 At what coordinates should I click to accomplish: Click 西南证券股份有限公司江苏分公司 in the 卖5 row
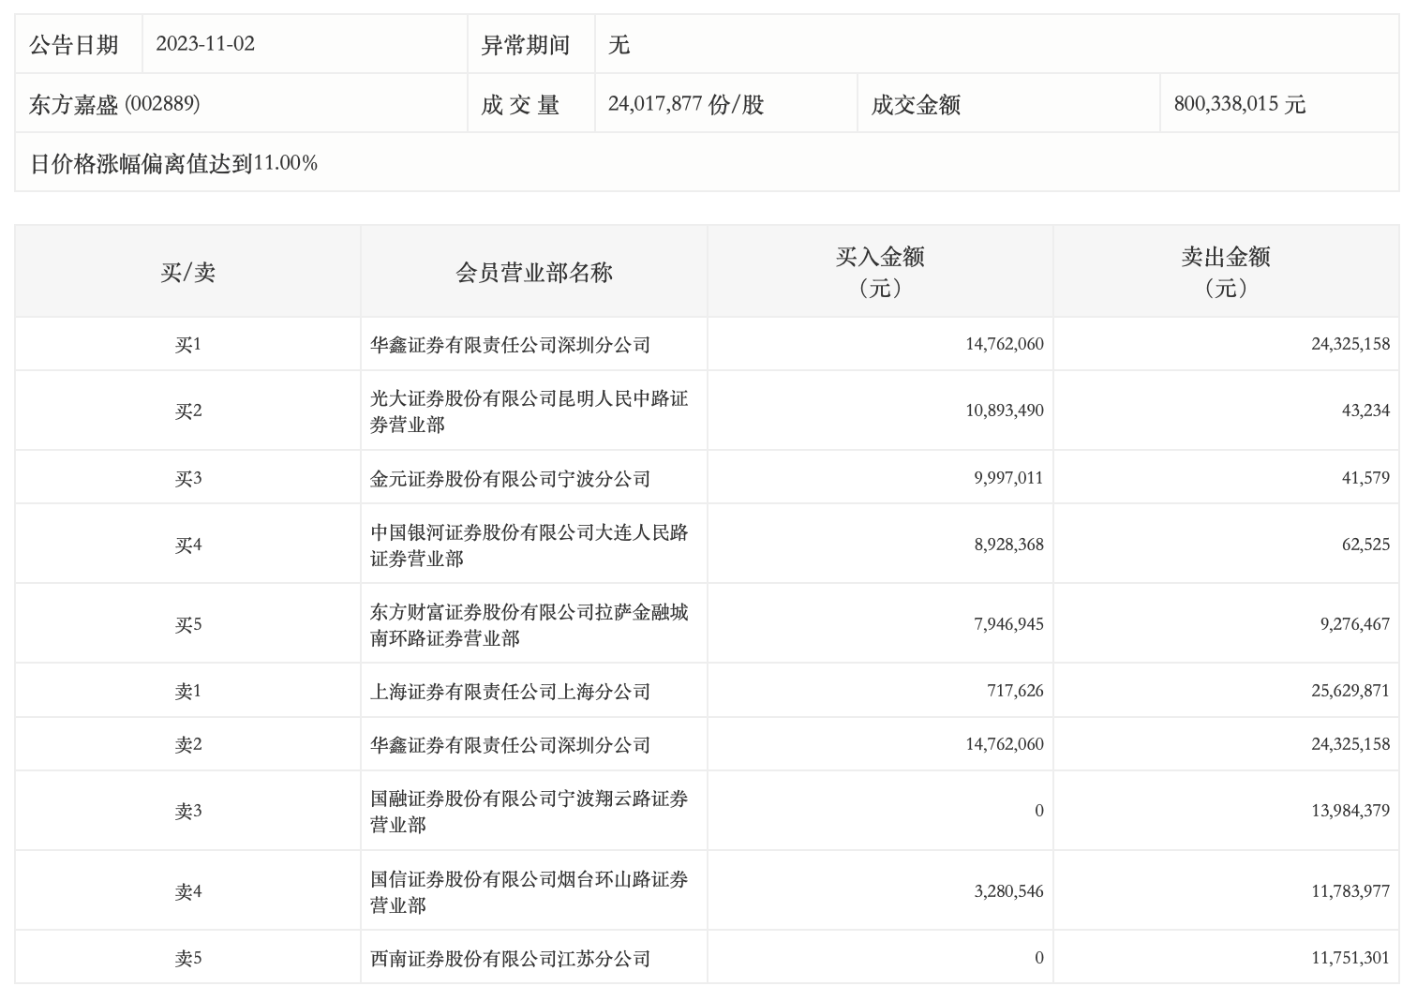510,959
